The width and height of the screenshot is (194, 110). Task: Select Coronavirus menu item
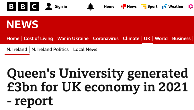pyautogui.click(x=106, y=38)
